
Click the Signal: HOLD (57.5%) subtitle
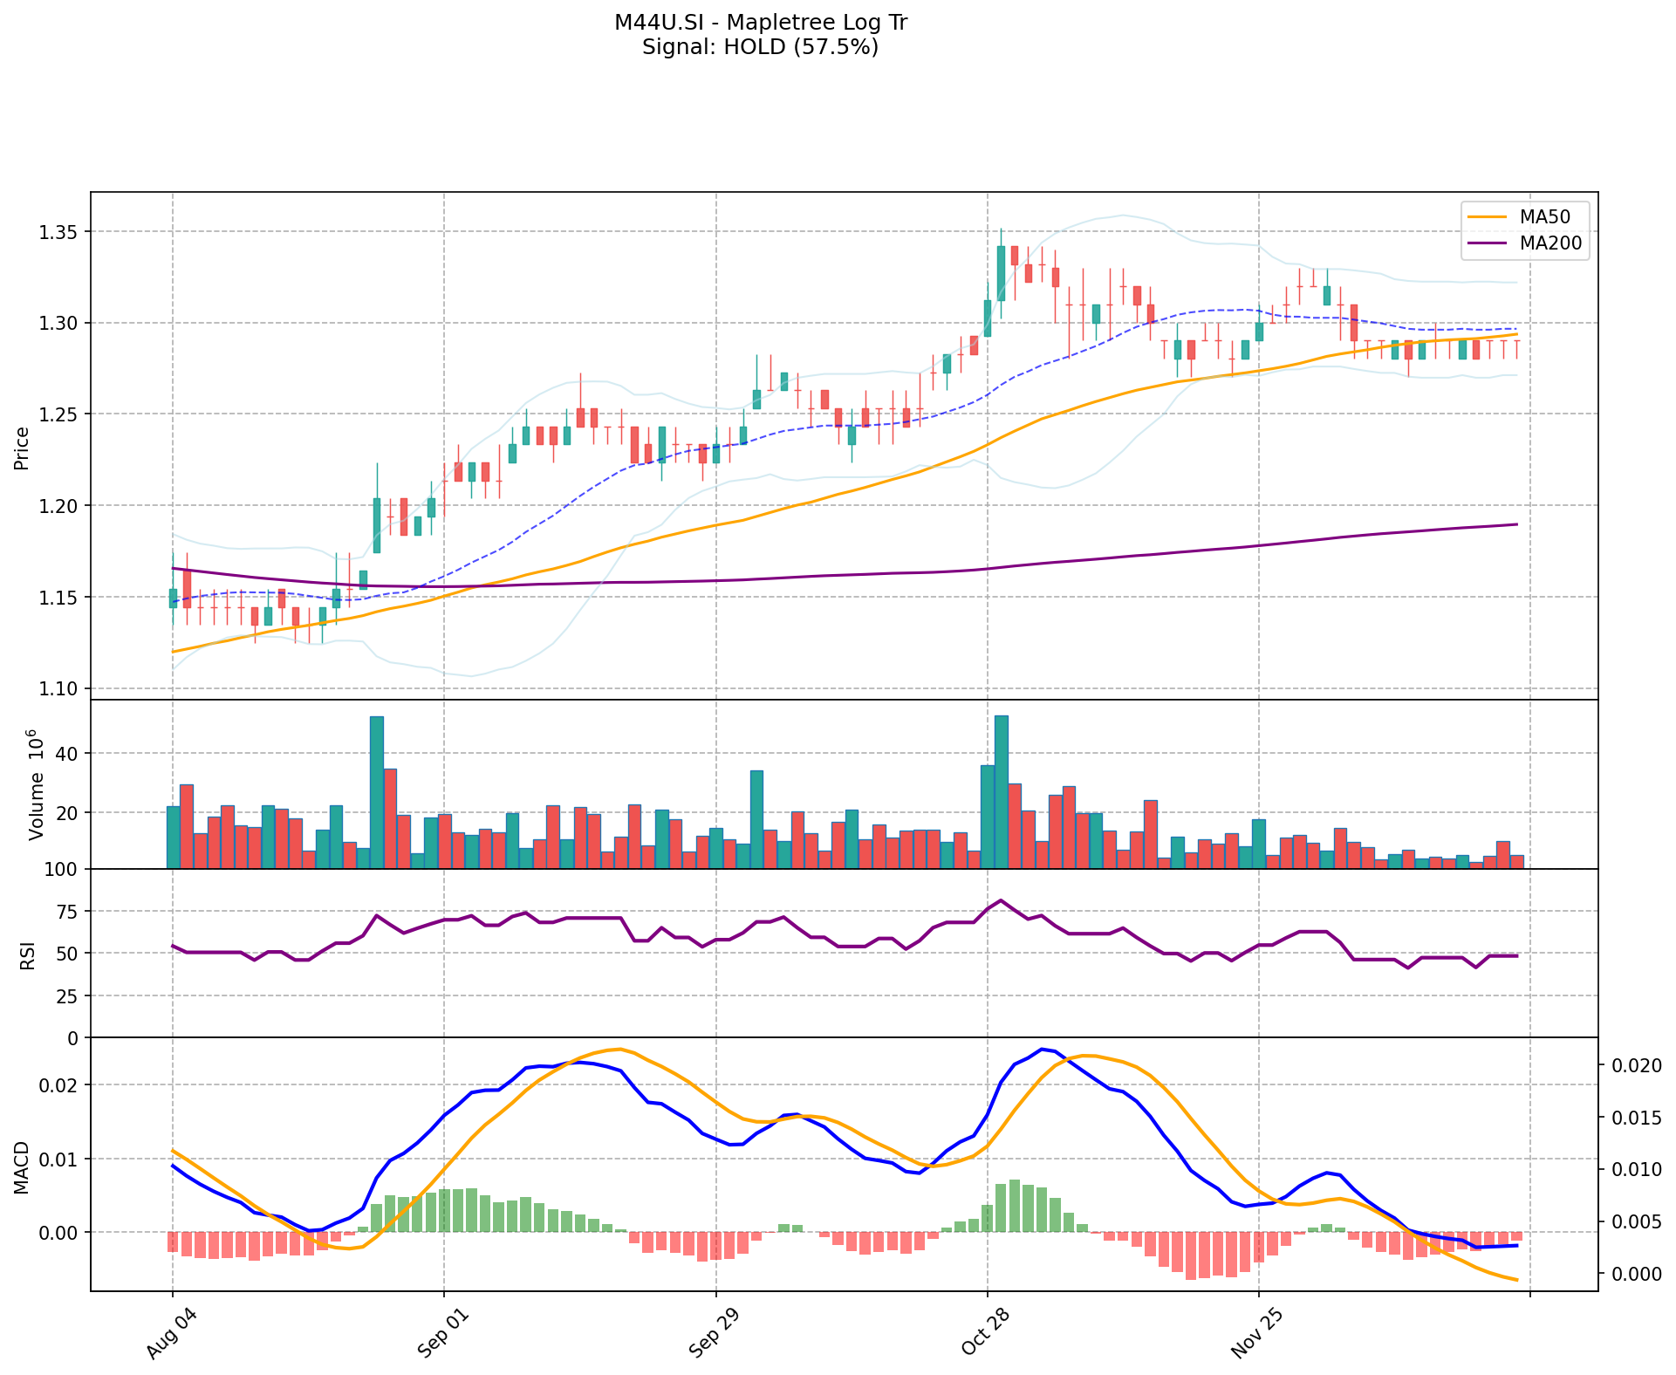(x=760, y=47)
